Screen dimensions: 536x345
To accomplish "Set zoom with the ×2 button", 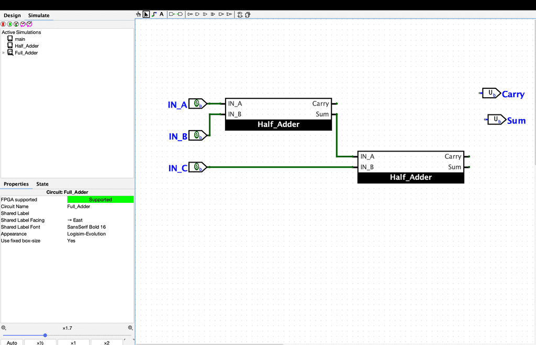I will [106, 342].
